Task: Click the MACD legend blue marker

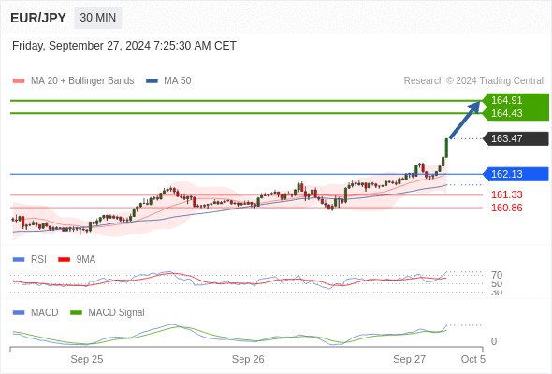Action: pos(19,312)
